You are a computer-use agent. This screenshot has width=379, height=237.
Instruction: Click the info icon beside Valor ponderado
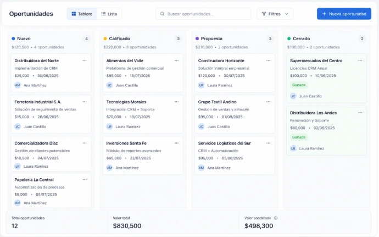click(276, 218)
